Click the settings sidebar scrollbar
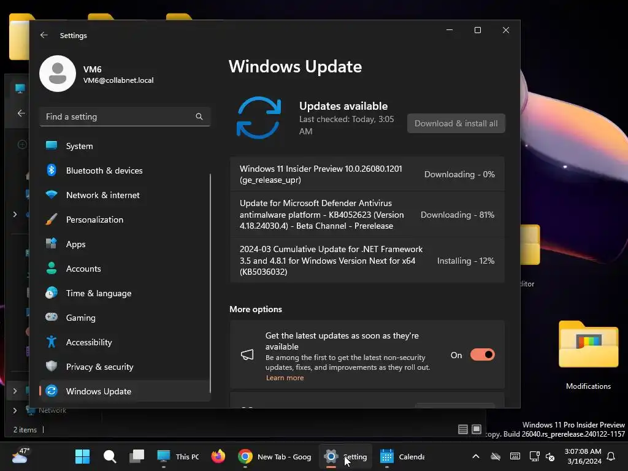The image size is (628, 471). [x=210, y=283]
